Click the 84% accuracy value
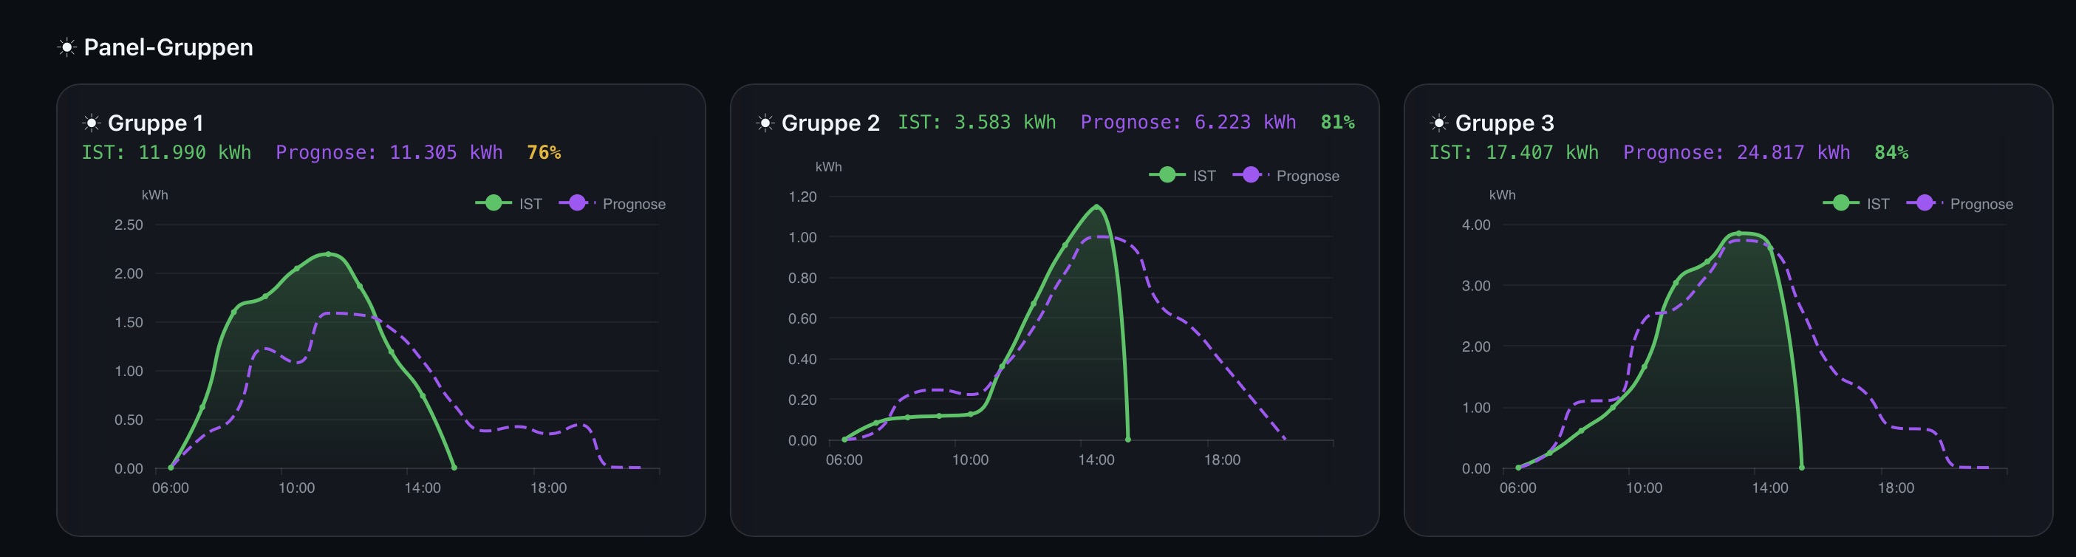This screenshot has width=2076, height=557. pyautogui.click(x=1891, y=152)
